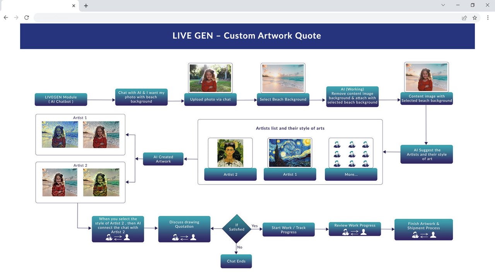Open the tab search chevron dropdown
The height and width of the screenshot is (278, 495).
442,5
